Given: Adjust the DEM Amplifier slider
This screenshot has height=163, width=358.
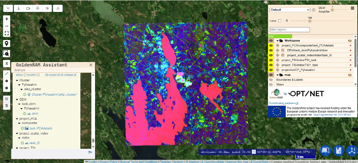Looking at the screenshot, I should coord(332,10).
